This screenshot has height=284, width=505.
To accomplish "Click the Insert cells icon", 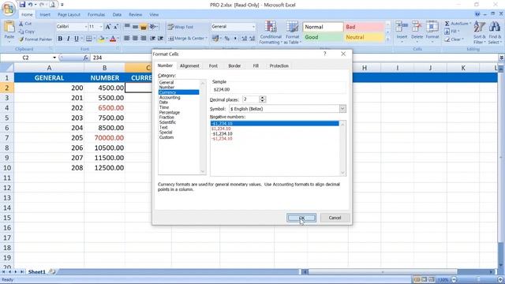I will point(402,27).
